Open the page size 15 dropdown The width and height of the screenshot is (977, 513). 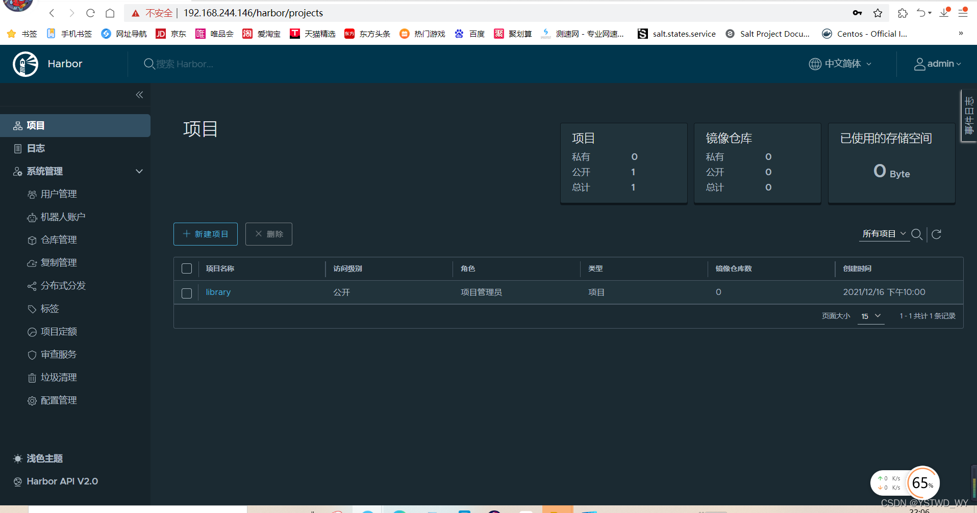871,316
